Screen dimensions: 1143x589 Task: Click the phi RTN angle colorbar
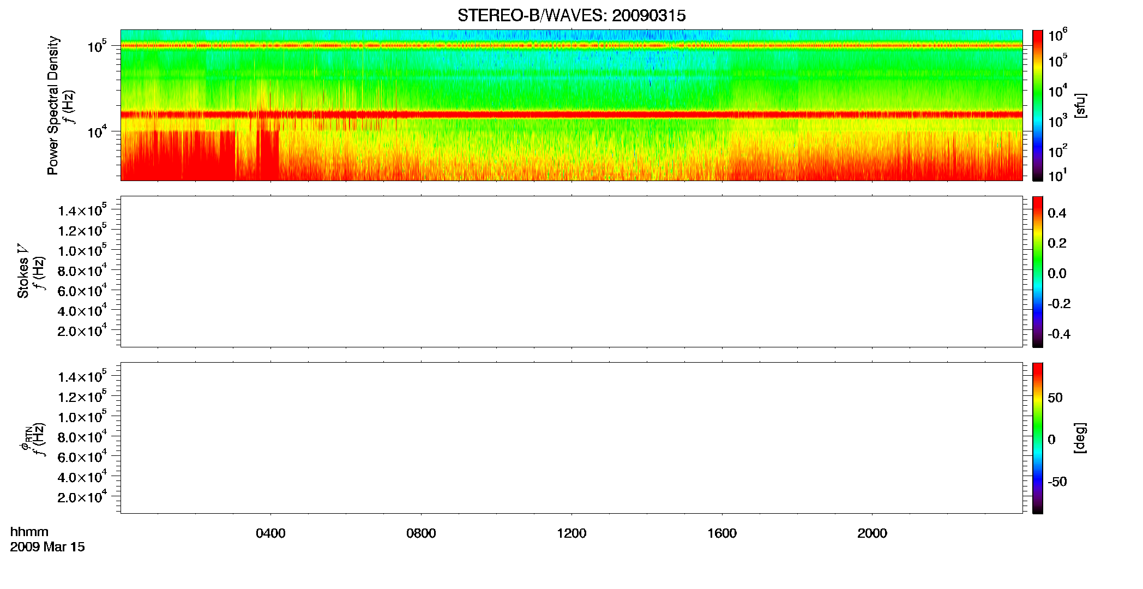point(1038,438)
